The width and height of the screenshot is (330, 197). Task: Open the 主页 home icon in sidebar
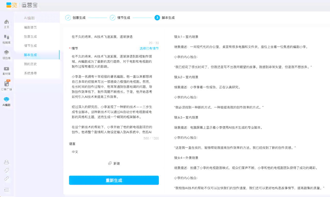(6, 22)
